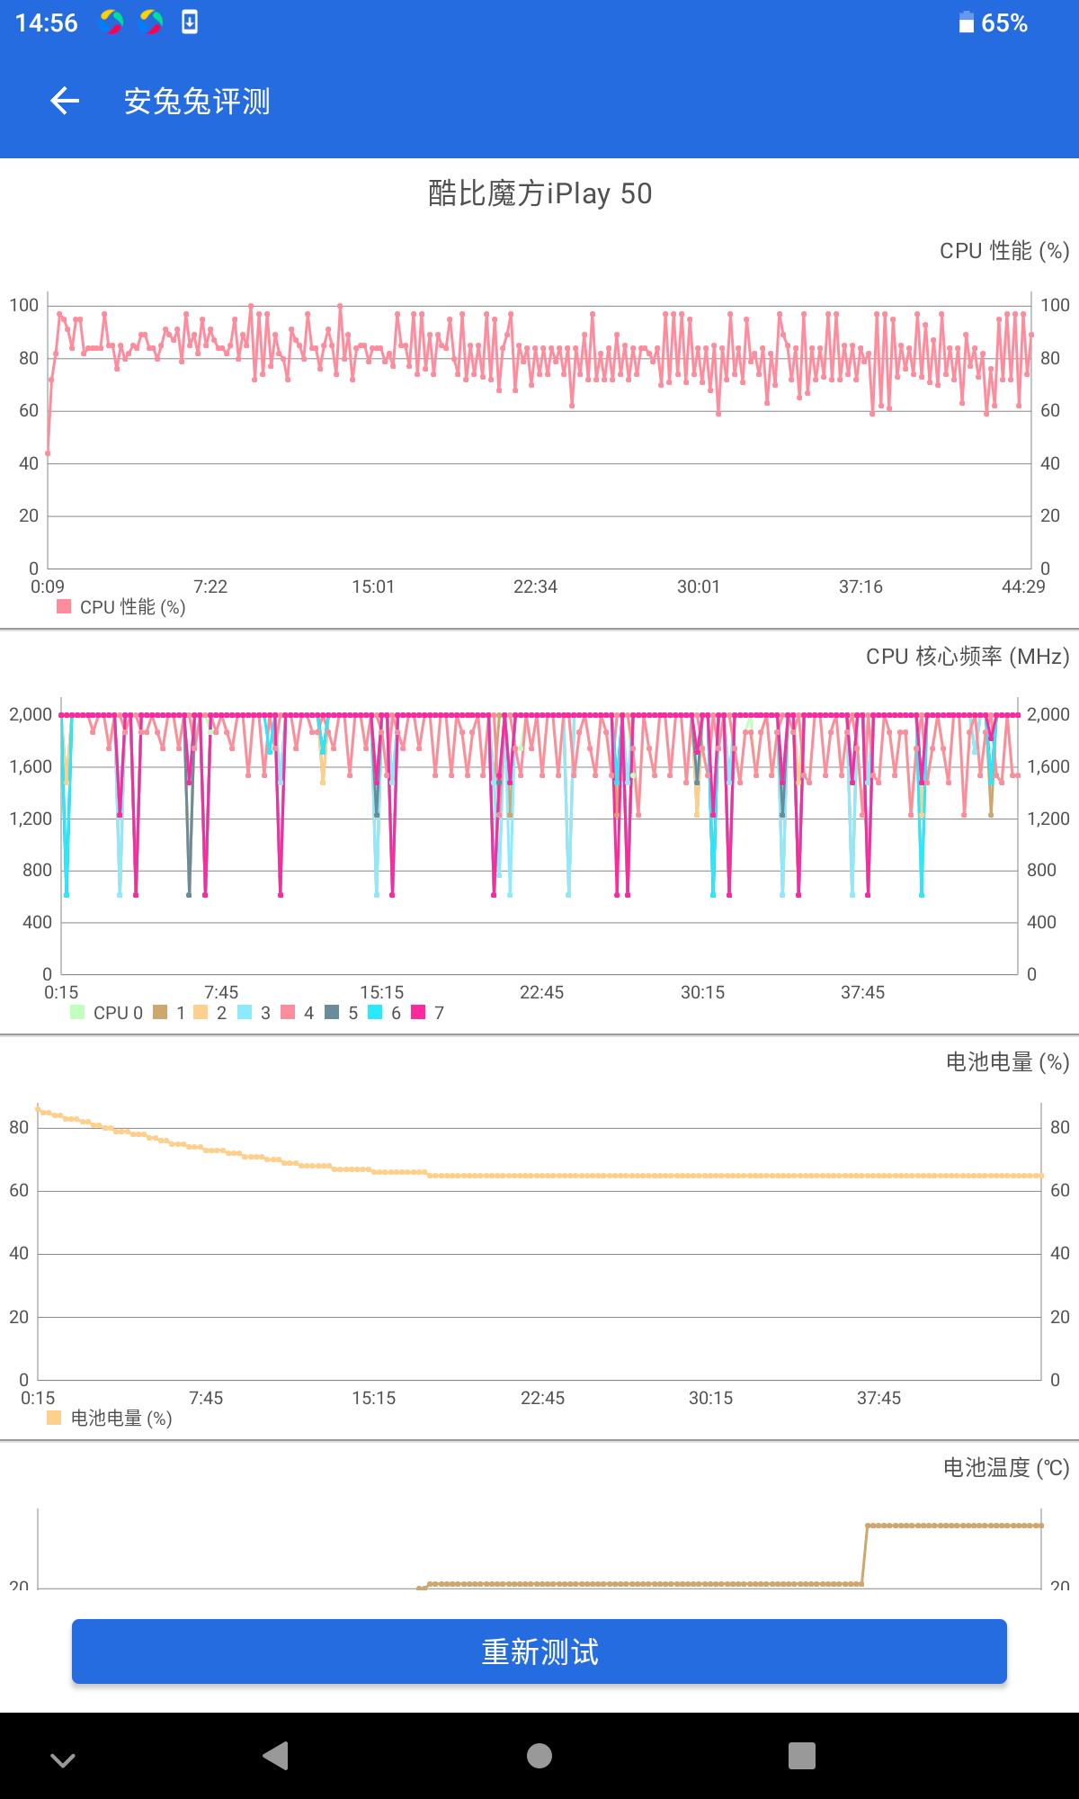This screenshot has height=1799, width=1079.
Task: Open the download notification icon
Action: [190, 22]
